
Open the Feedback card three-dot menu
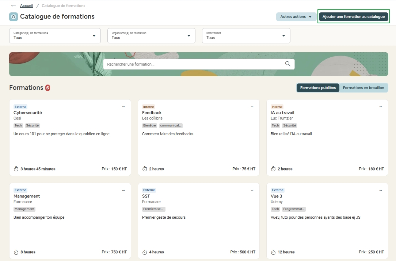252,107
